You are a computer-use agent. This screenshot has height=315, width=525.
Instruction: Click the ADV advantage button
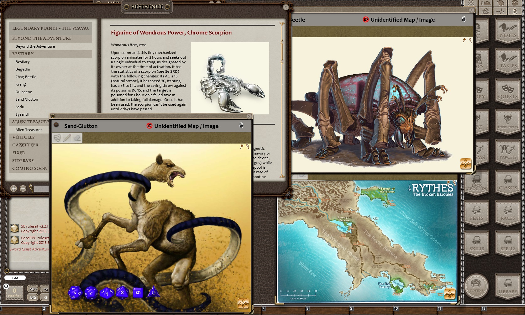[33, 289]
